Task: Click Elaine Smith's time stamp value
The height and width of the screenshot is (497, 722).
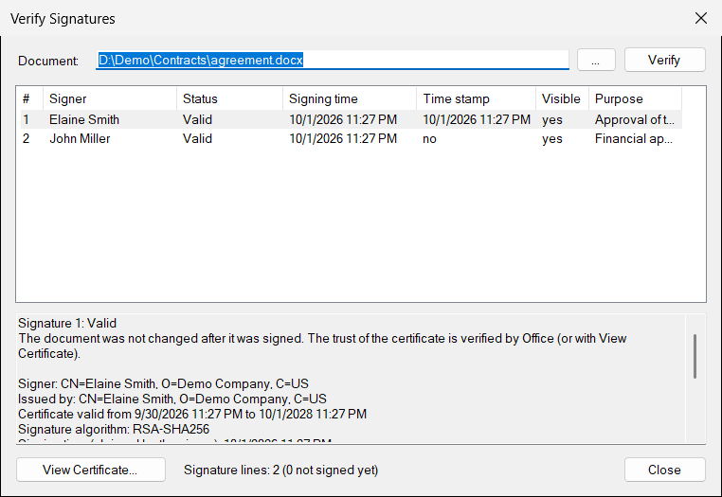Action: pos(477,119)
